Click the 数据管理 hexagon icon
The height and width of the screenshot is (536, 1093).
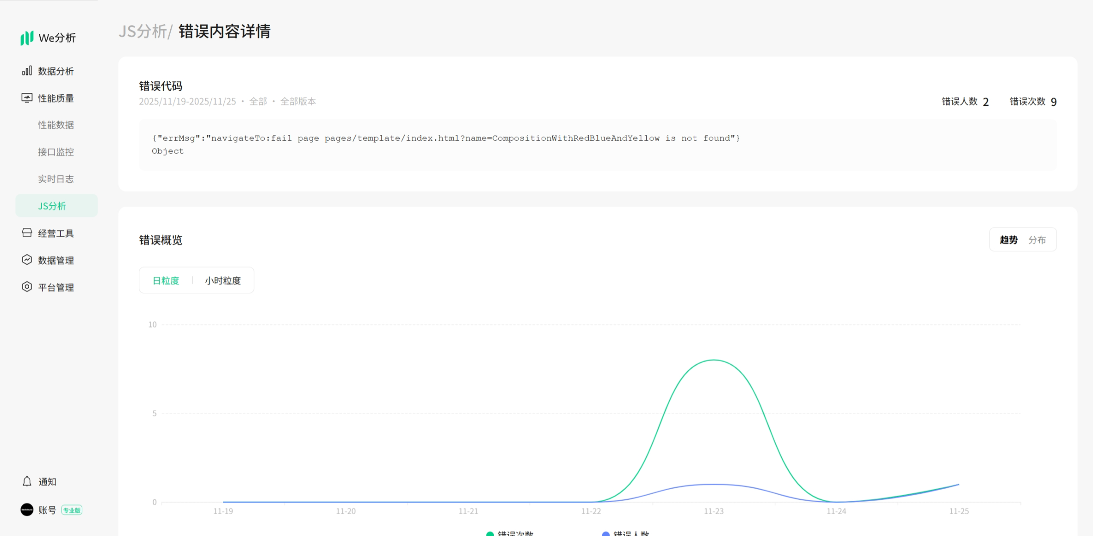tap(27, 260)
